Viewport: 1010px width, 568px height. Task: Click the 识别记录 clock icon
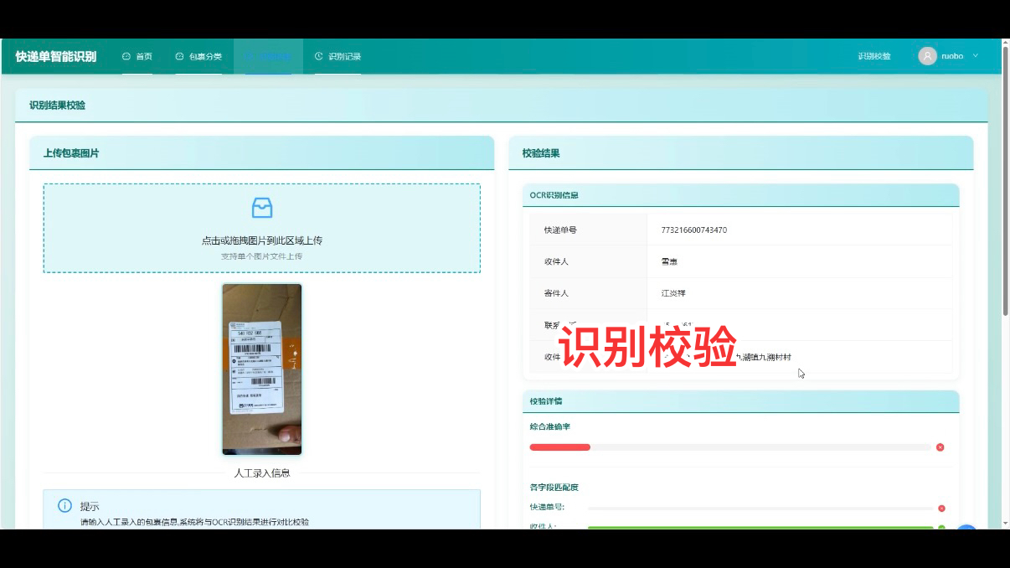click(318, 56)
